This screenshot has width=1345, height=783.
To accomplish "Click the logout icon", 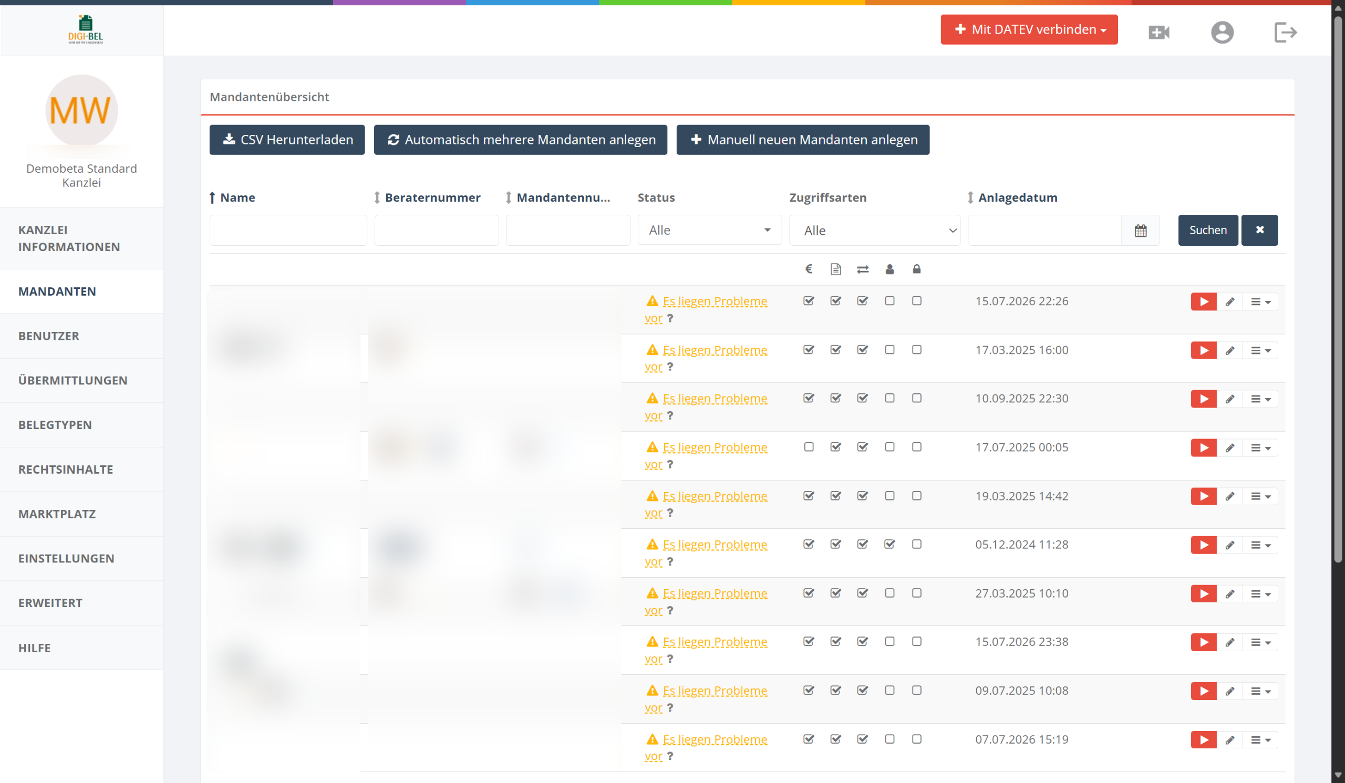I will [1285, 32].
